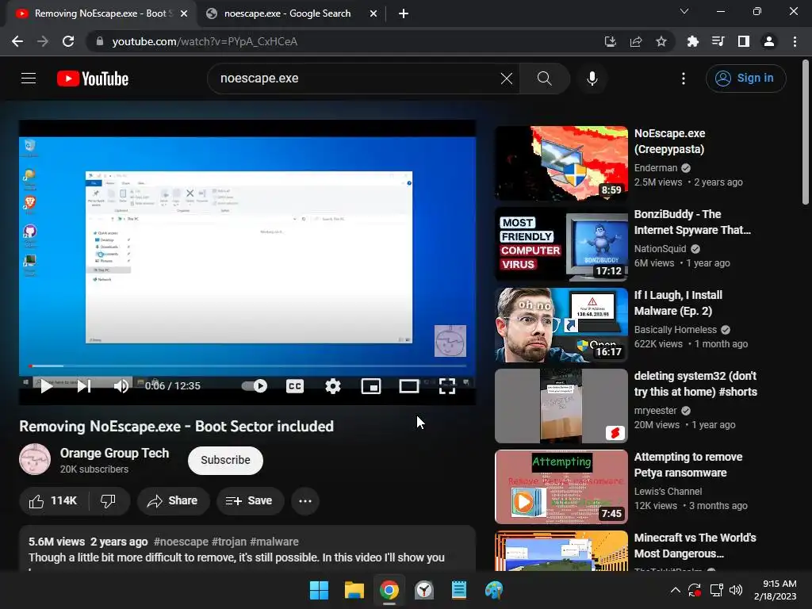The height and width of the screenshot is (609, 812).
Task: Go back in browser history
Action: point(17,41)
